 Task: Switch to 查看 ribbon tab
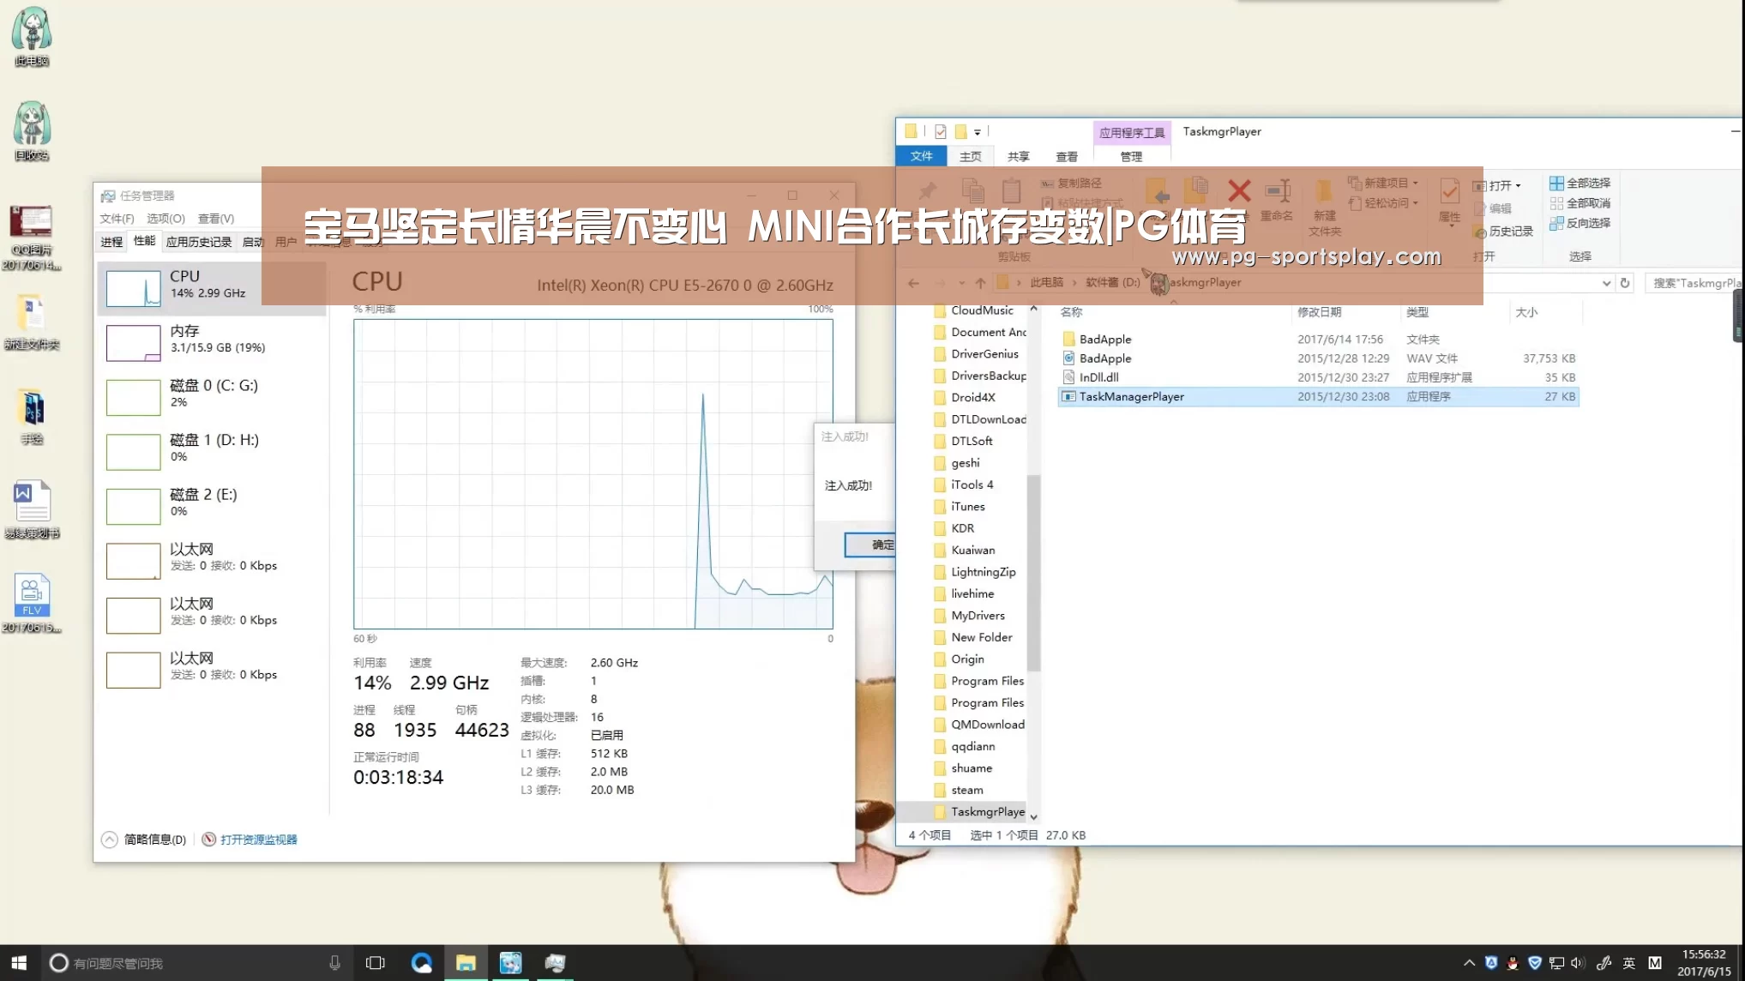click(x=1067, y=157)
